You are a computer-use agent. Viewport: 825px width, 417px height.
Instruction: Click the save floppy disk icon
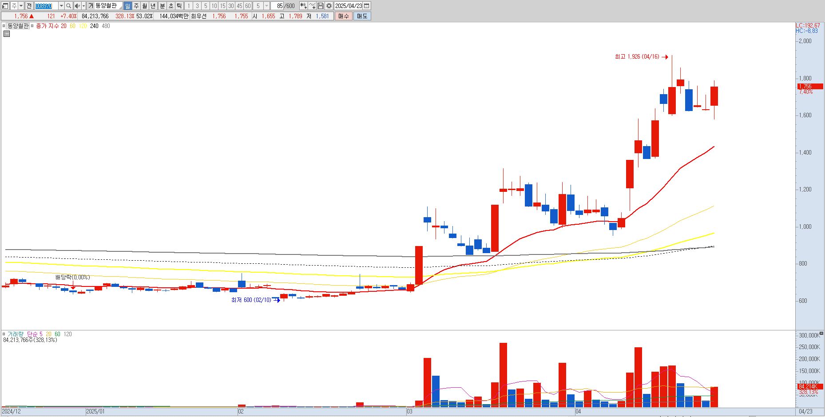click(x=320, y=6)
